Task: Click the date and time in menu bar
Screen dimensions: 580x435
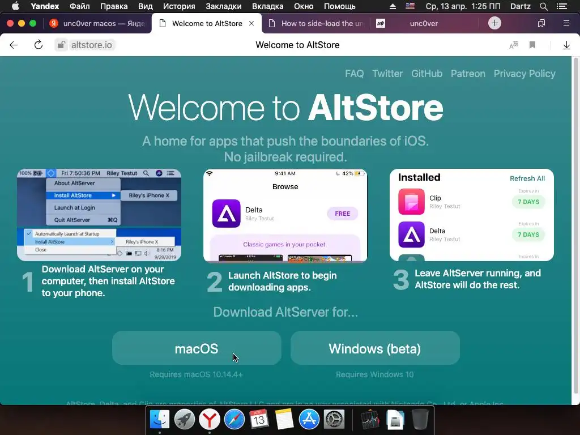Action: (463, 6)
